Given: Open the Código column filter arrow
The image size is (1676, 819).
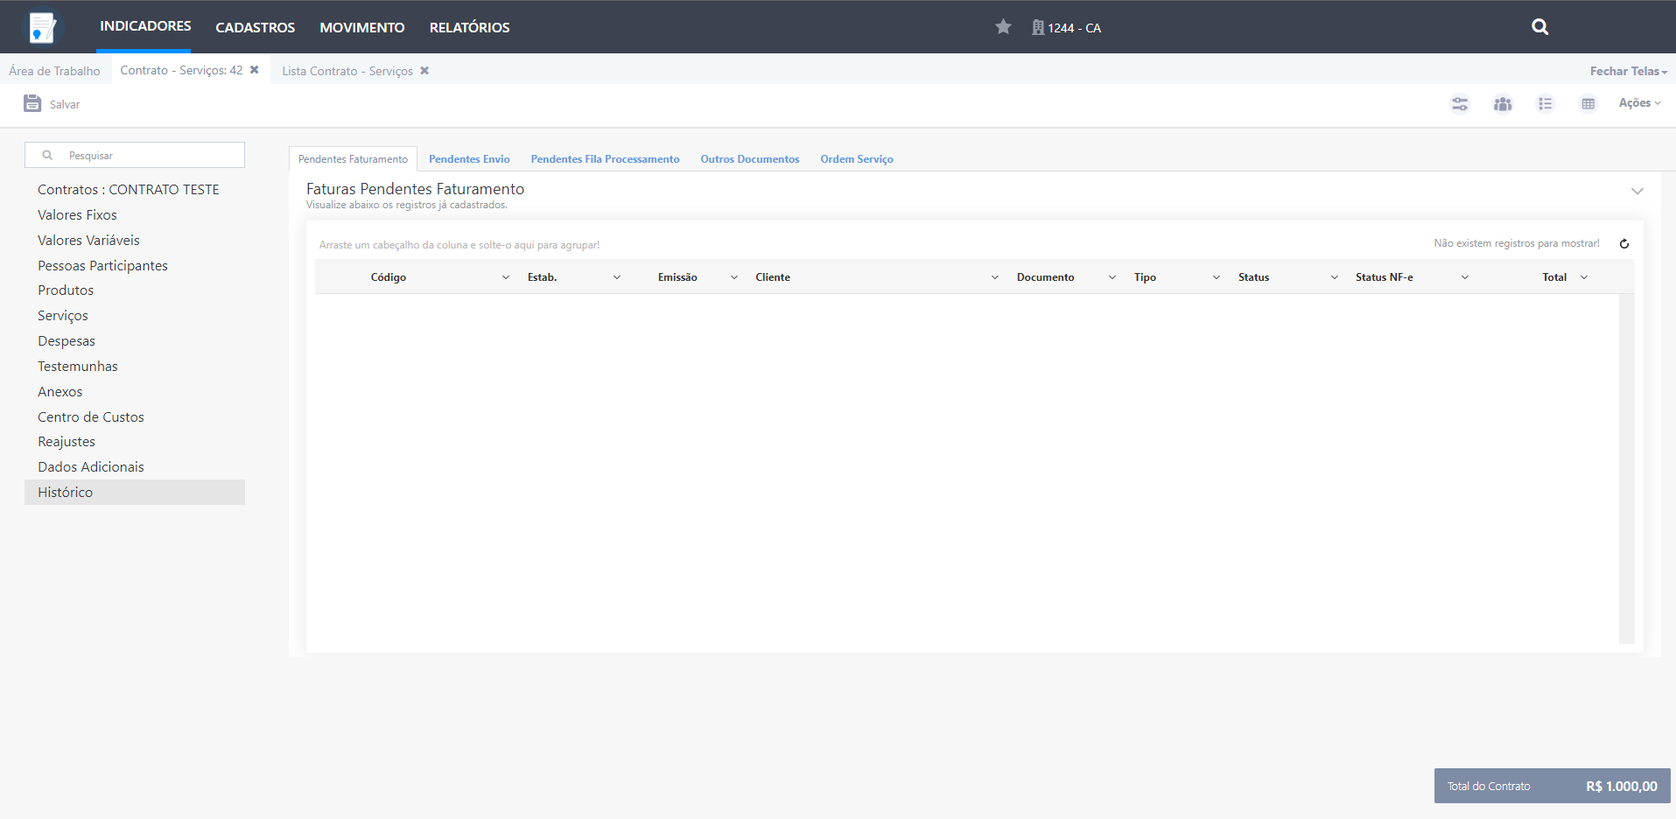Looking at the screenshot, I should 506,277.
